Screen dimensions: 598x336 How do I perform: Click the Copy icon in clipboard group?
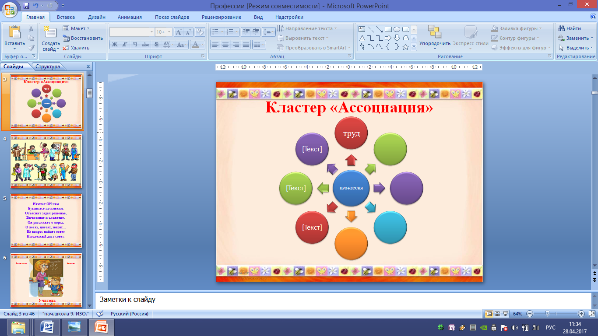pos(31,38)
